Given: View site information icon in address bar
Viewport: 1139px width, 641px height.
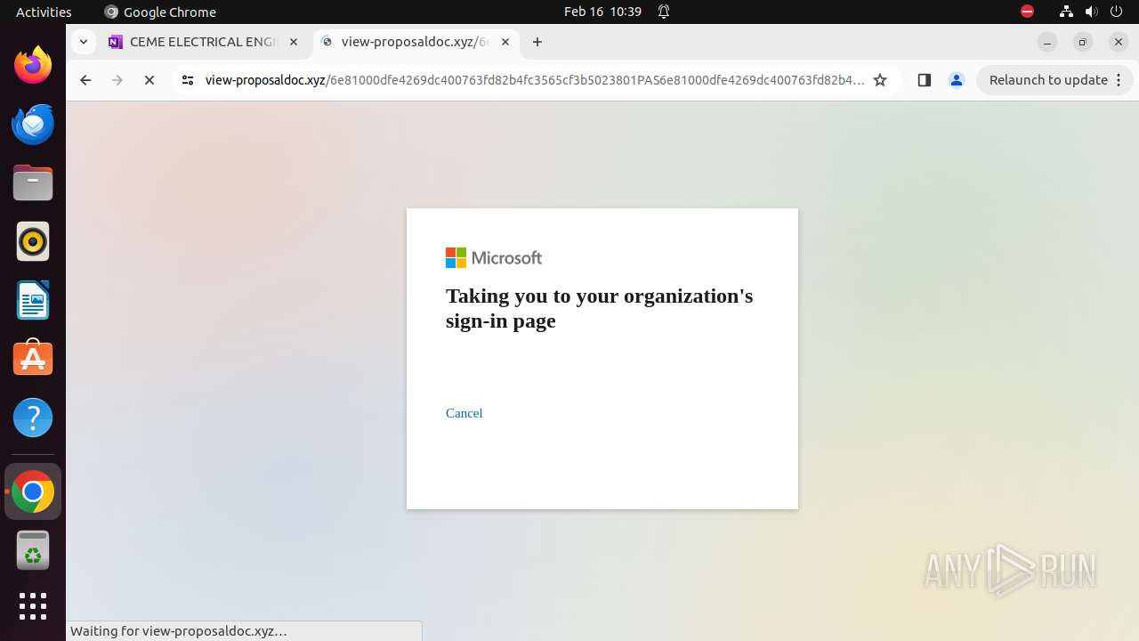Looking at the screenshot, I should [x=187, y=80].
